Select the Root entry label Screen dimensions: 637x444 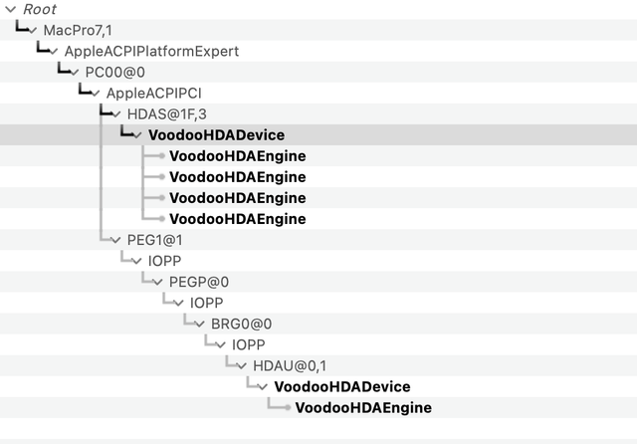40,9
